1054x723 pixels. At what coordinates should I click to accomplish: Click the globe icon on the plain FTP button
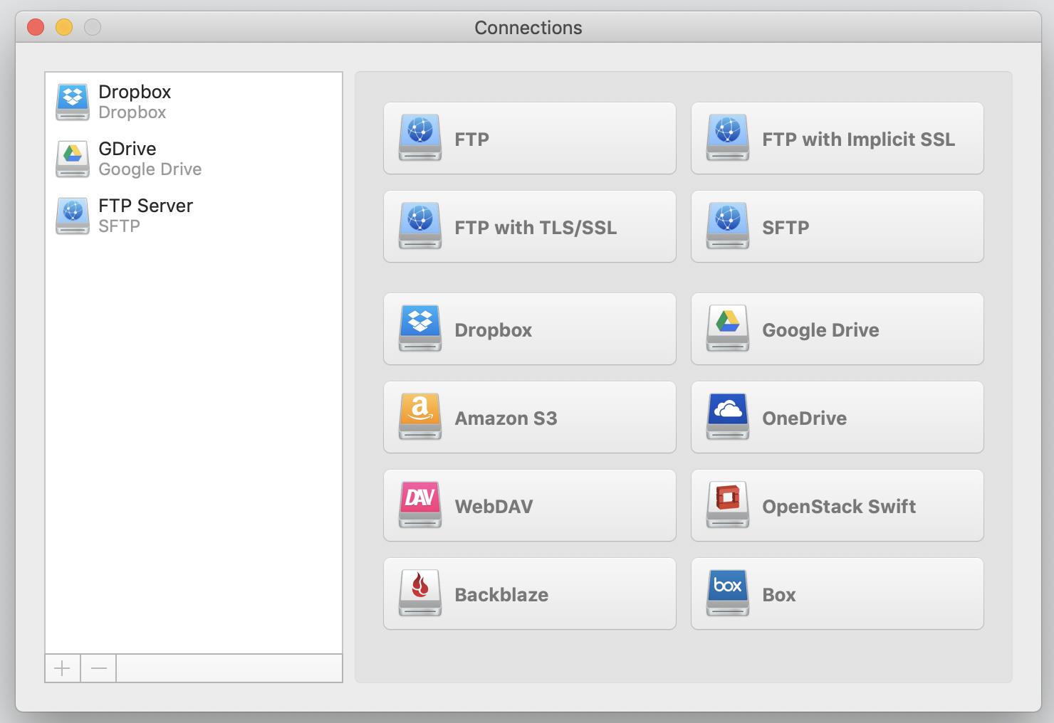click(420, 138)
